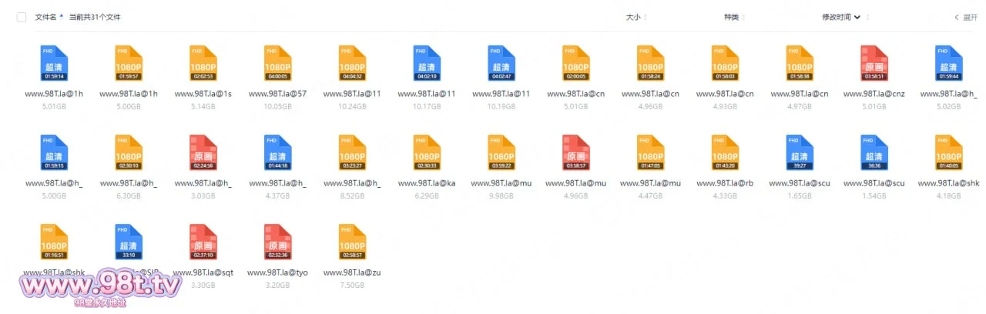Open the 原画 file sized 3.20GB
Screen dimensions: 986x314
[277, 242]
